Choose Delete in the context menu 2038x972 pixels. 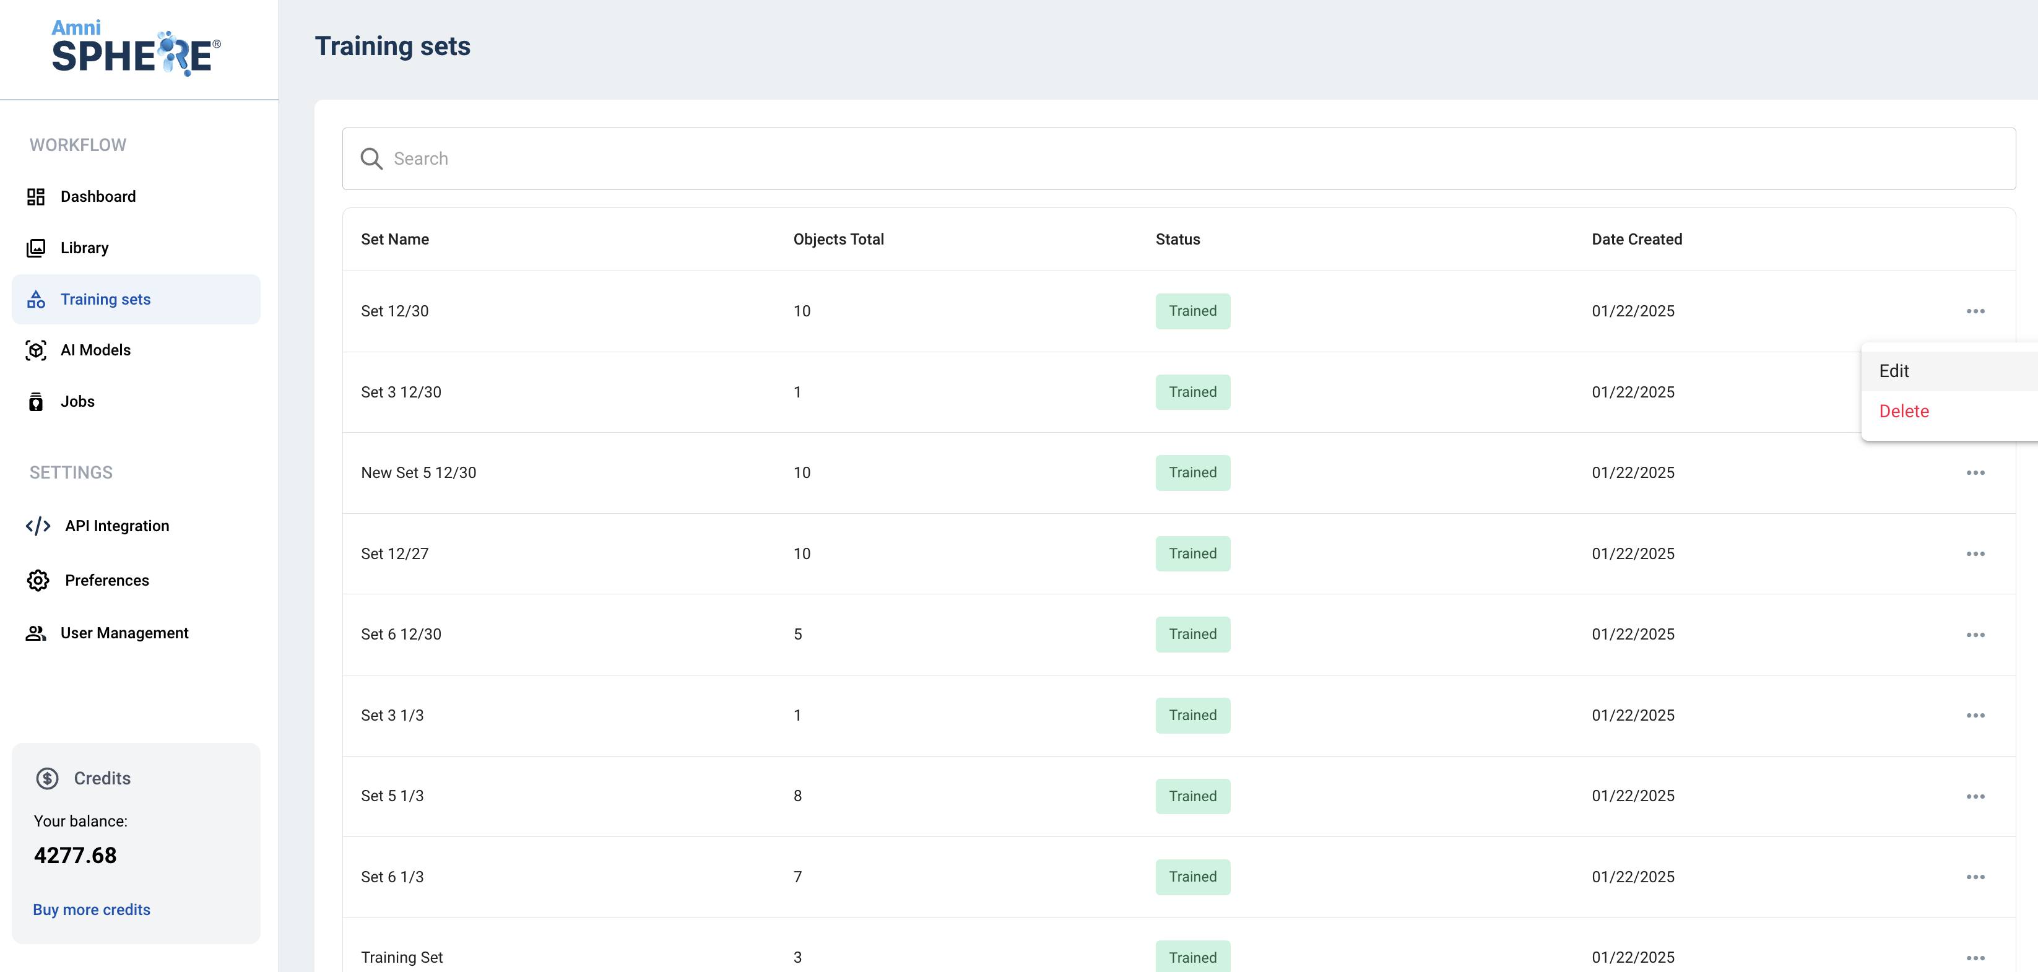point(1904,411)
